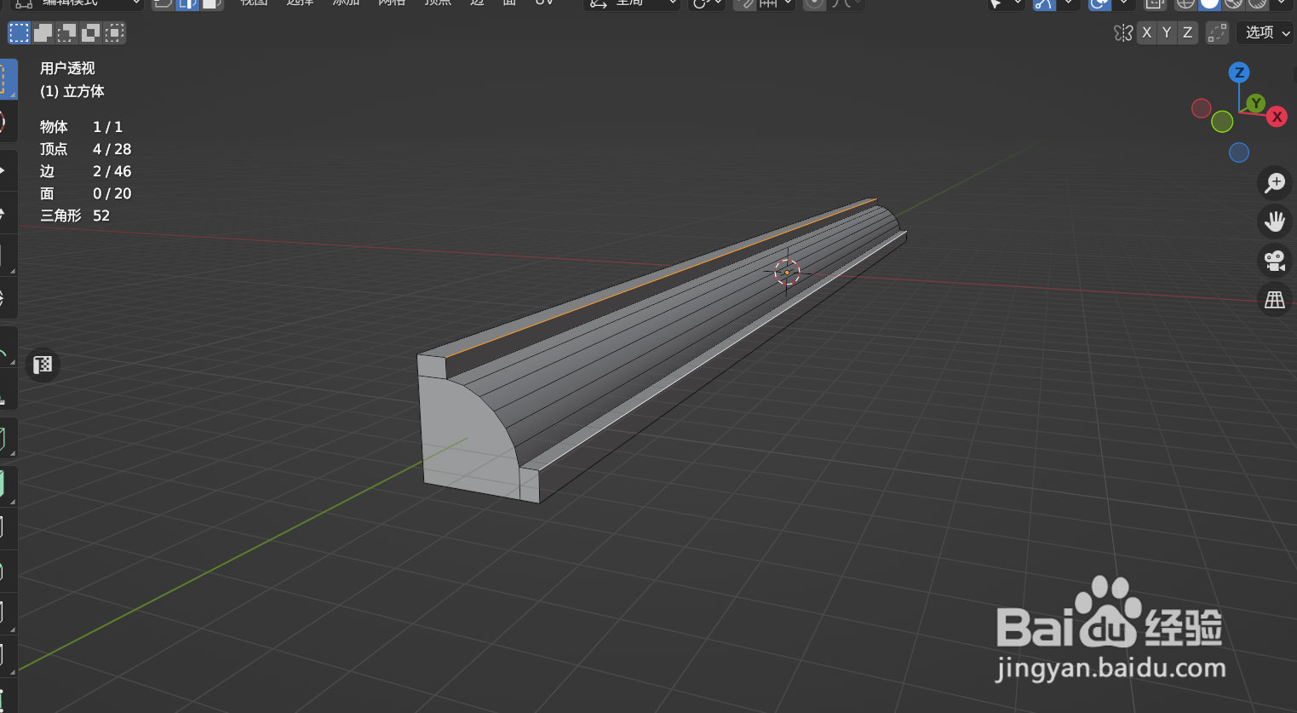Open the 网格 menu
This screenshot has width=1297, height=713.
click(x=392, y=3)
